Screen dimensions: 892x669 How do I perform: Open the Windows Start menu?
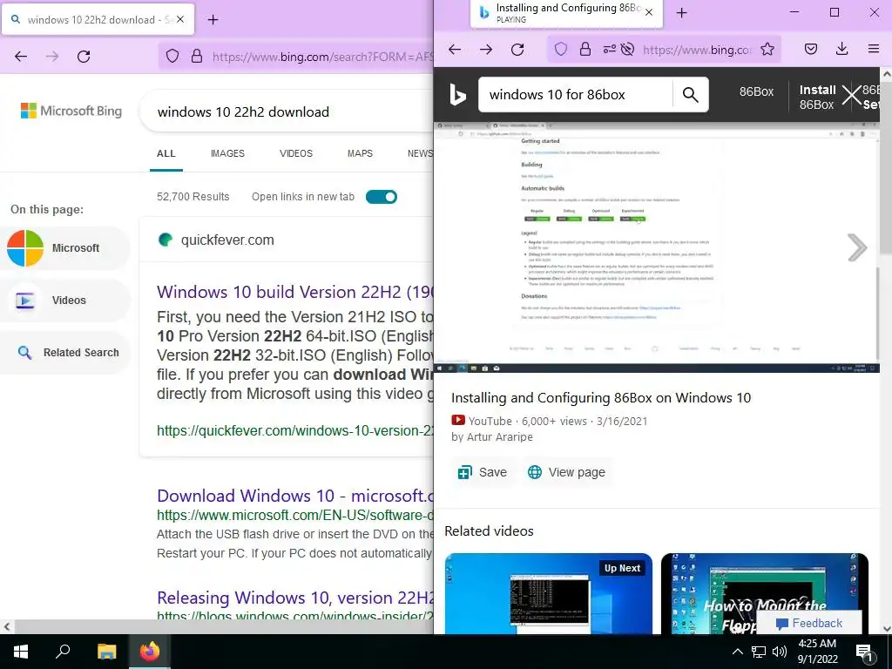pyautogui.click(x=21, y=652)
